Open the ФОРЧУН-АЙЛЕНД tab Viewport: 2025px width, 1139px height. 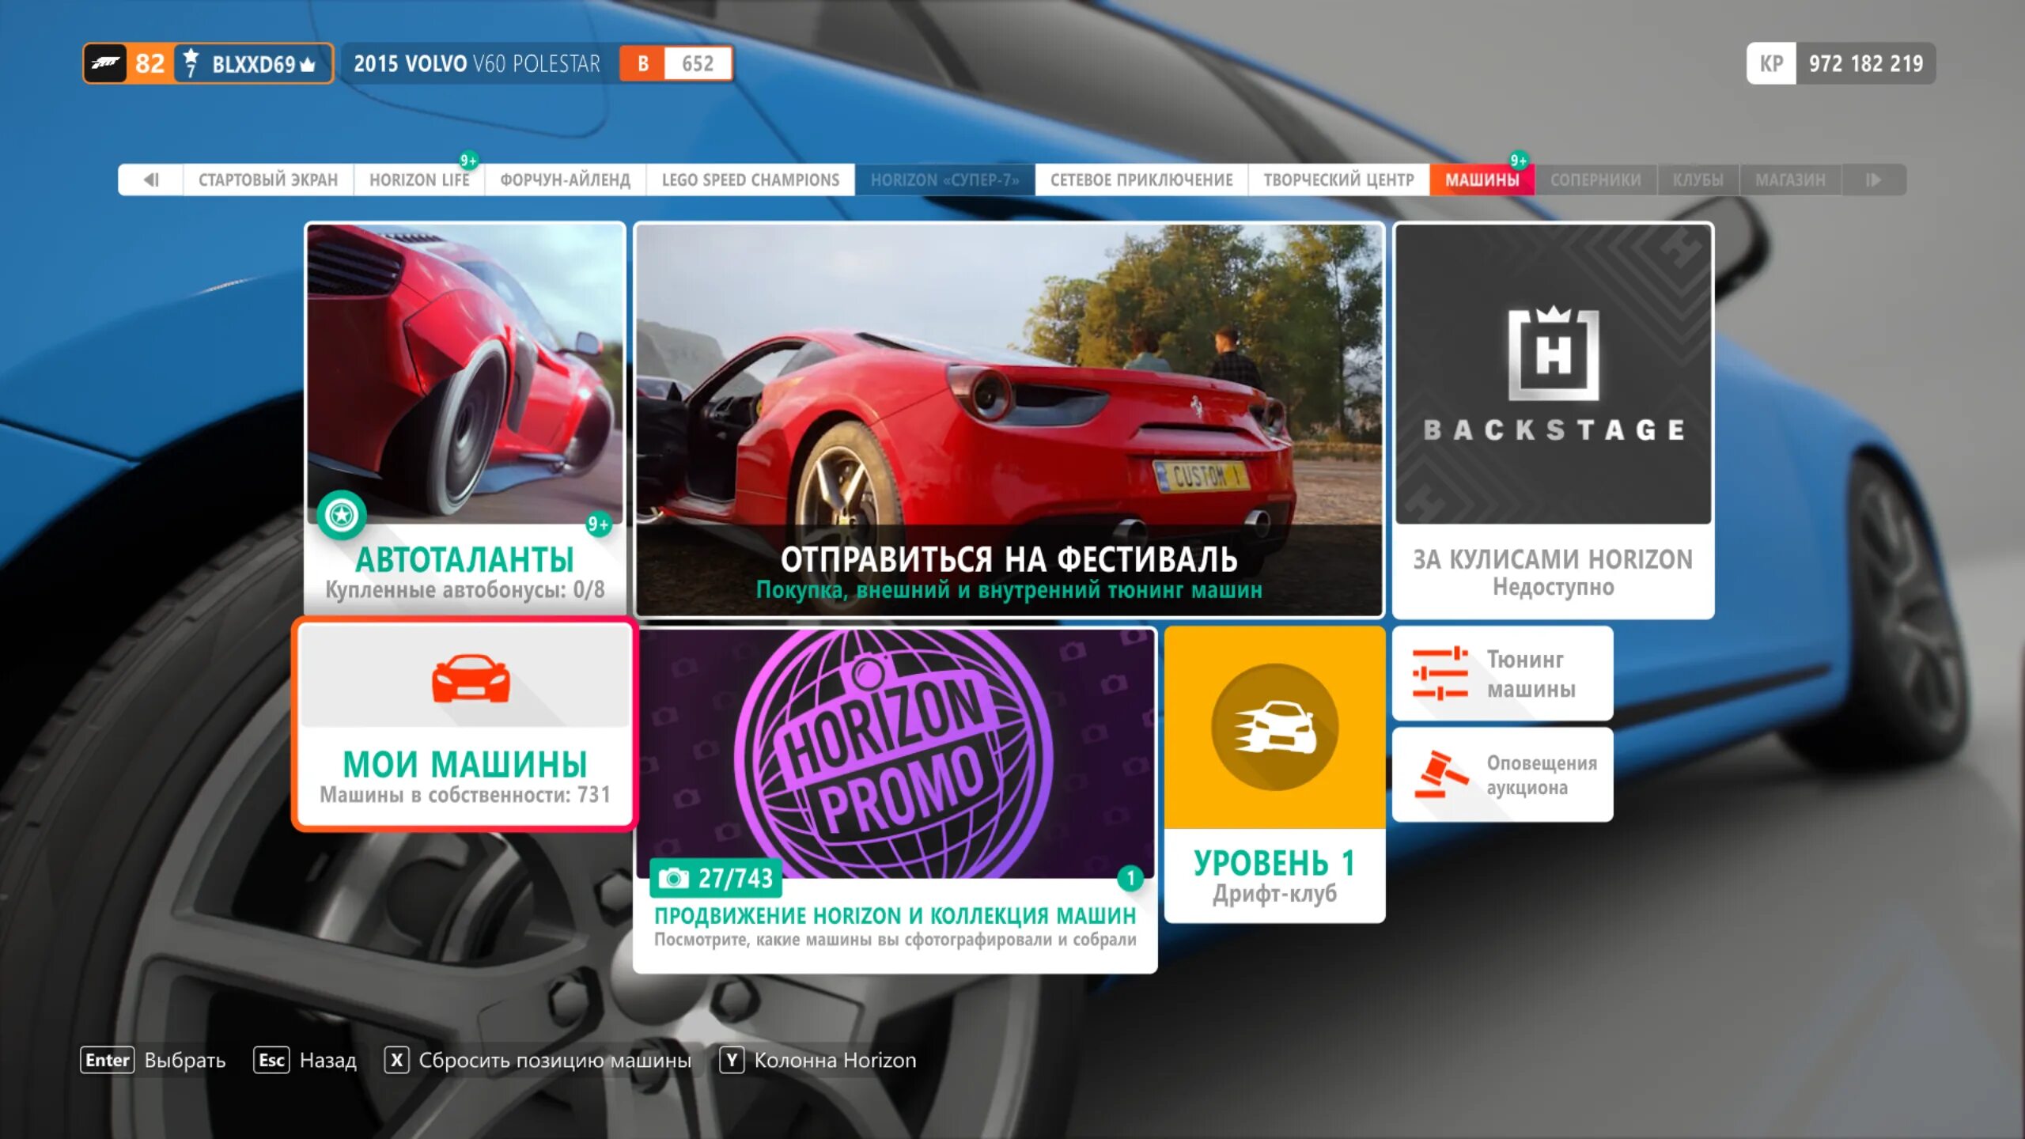[x=565, y=180]
